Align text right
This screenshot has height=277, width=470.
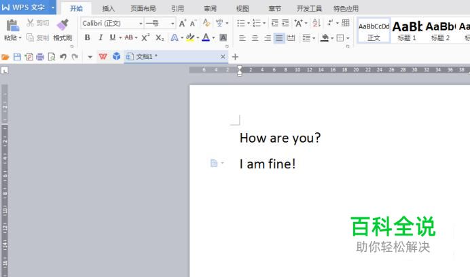(268, 38)
